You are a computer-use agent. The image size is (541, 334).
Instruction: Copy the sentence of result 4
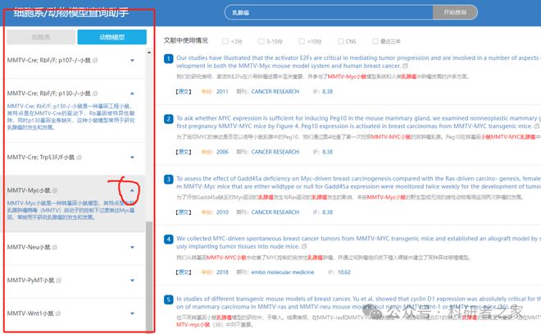(304, 247)
